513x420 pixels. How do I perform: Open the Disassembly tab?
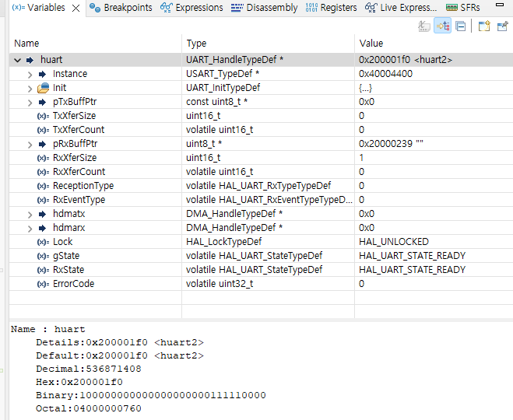click(x=265, y=8)
